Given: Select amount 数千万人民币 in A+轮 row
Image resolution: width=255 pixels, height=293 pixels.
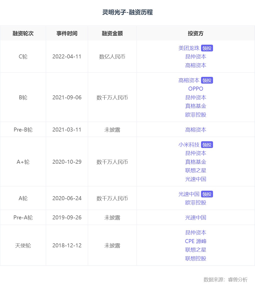Looking at the screenshot, I should [112, 162].
